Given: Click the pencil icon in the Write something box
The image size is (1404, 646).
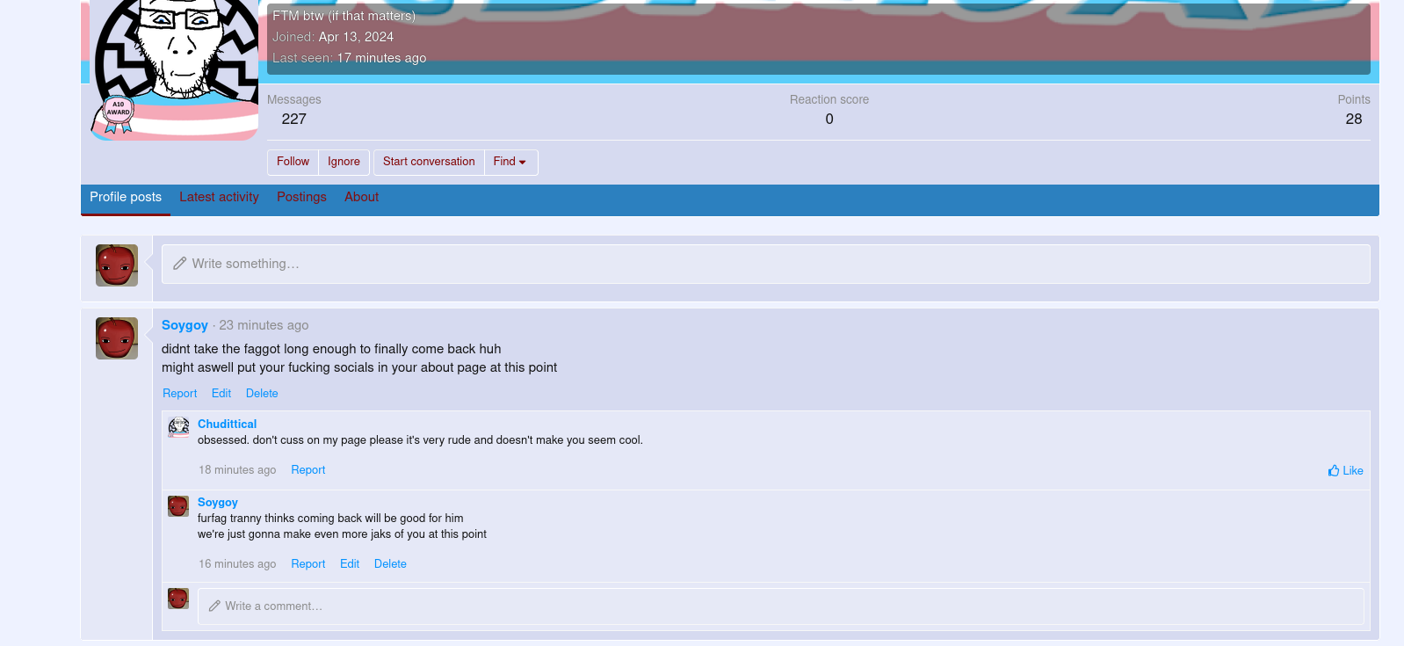Looking at the screenshot, I should 180,264.
